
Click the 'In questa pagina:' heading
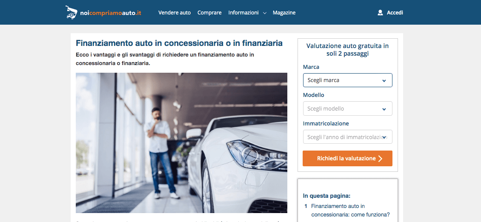[x=327, y=196]
